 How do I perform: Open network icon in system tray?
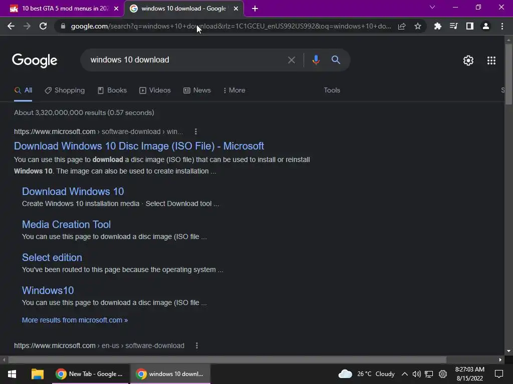[429, 374]
